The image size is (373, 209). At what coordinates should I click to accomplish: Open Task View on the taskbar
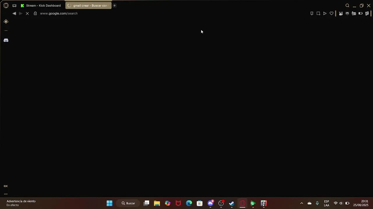[147, 203]
